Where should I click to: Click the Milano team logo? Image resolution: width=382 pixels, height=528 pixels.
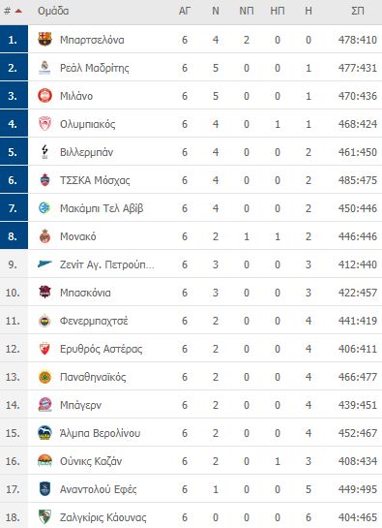tap(44, 96)
